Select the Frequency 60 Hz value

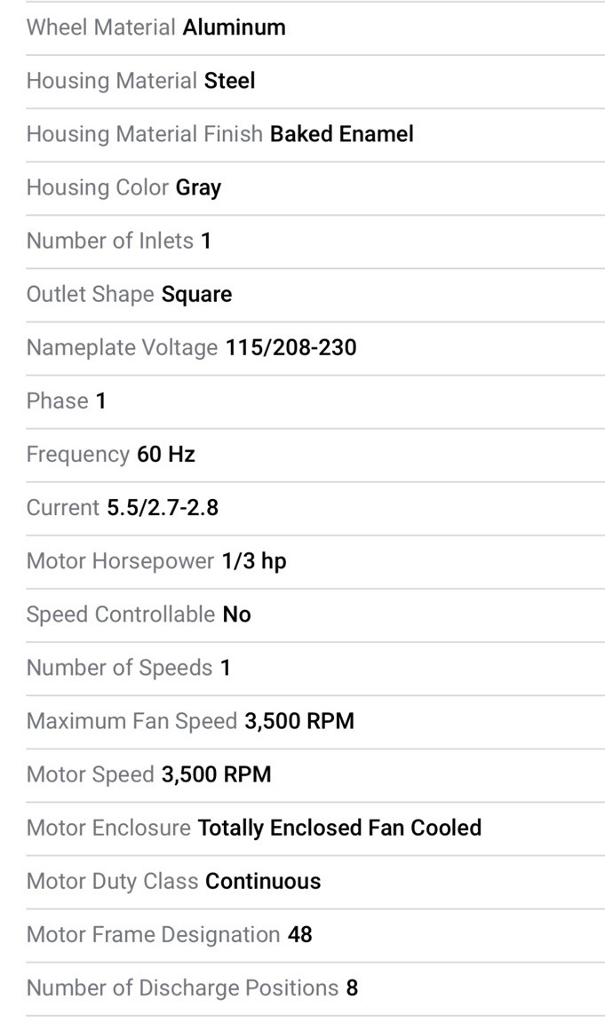166,455
